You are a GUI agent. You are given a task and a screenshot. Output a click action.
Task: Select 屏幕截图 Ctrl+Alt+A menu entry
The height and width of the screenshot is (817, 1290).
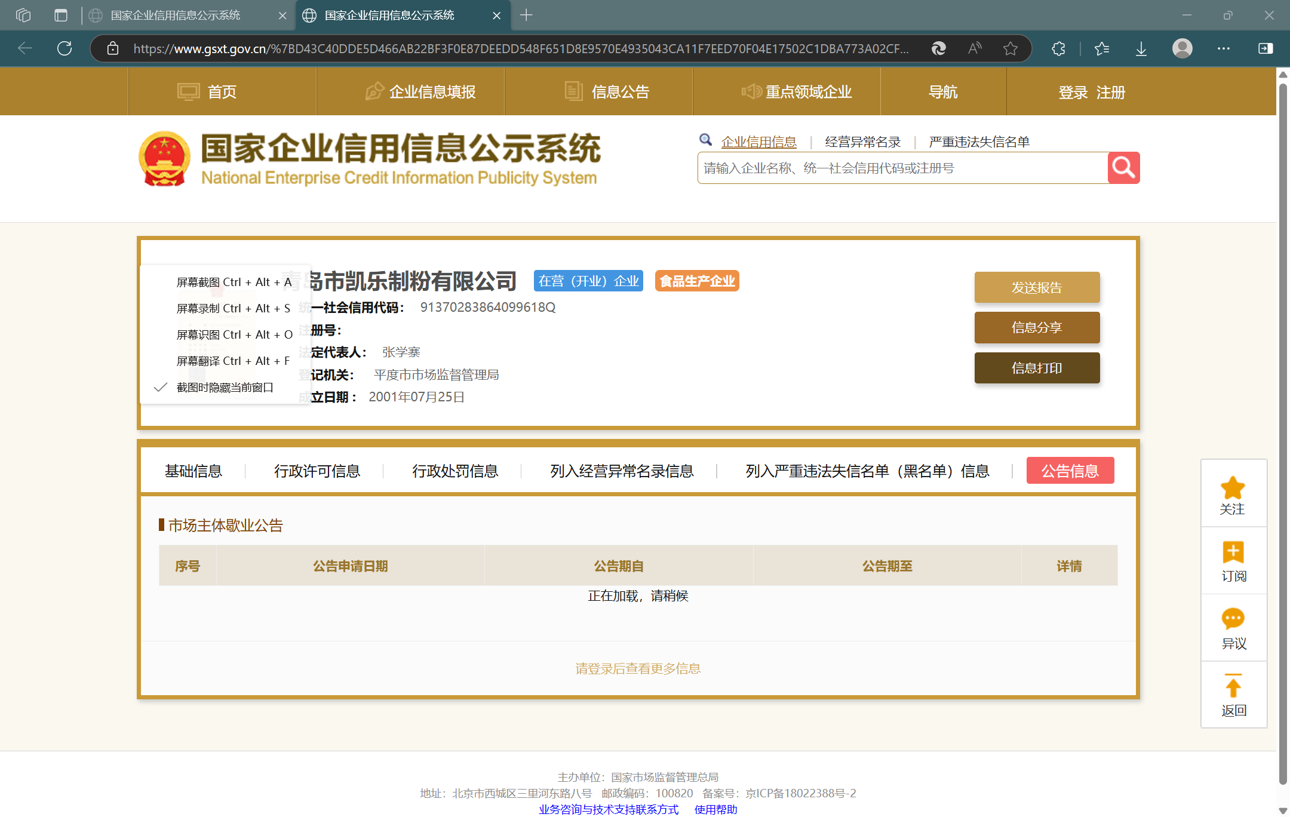225,282
